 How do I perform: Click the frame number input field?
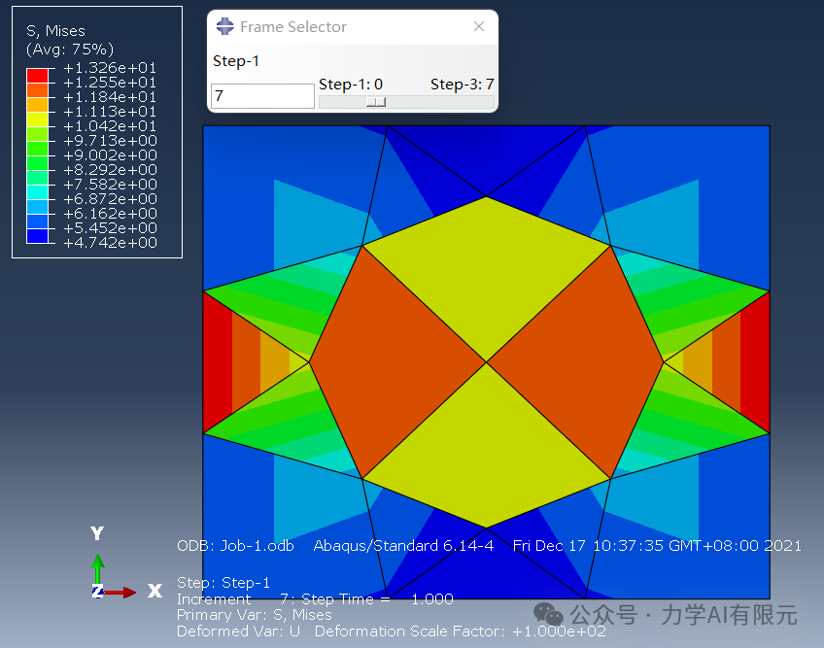pyautogui.click(x=262, y=96)
